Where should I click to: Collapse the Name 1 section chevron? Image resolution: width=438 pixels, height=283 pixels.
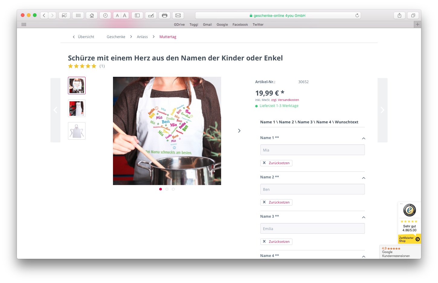[363, 138]
